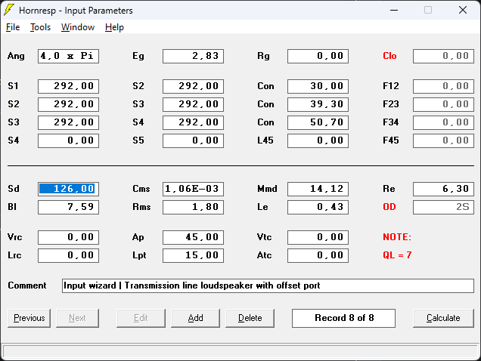
Task: Click the F12 value box
Action: [x=444, y=86]
